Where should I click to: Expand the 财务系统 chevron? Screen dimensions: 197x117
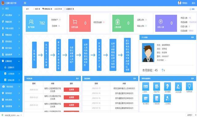pos(19,100)
